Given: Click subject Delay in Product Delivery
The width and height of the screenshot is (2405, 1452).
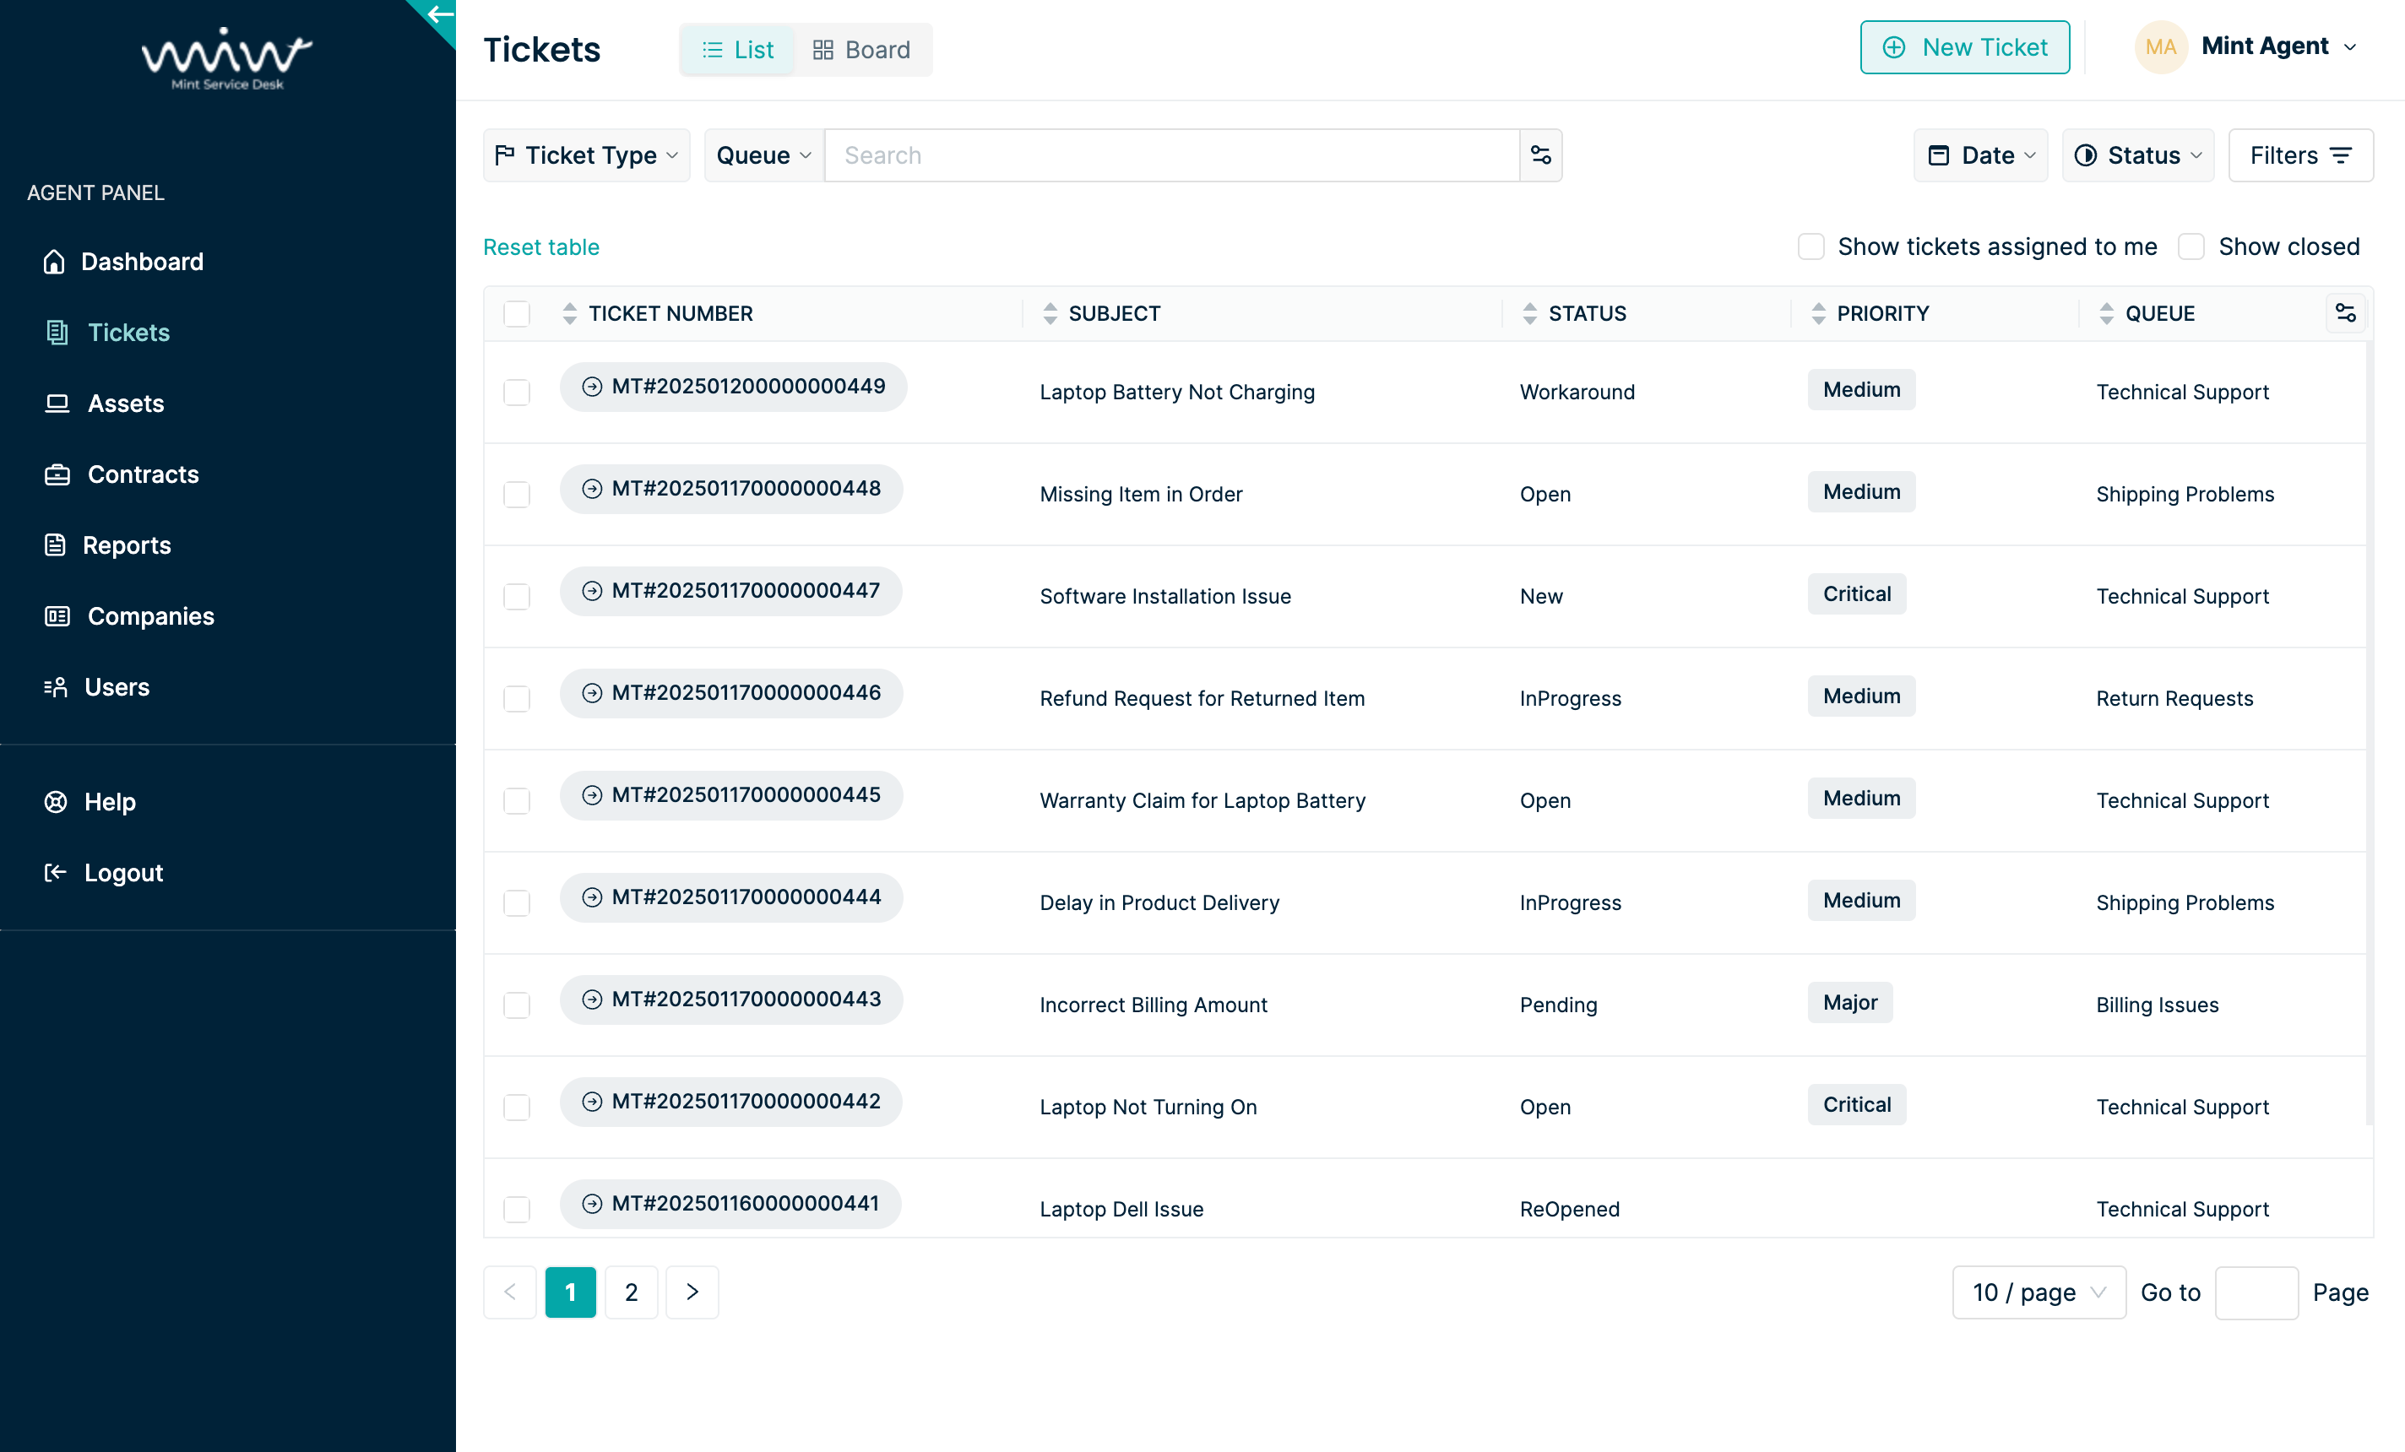Looking at the screenshot, I should click(x=1159, y=902).
